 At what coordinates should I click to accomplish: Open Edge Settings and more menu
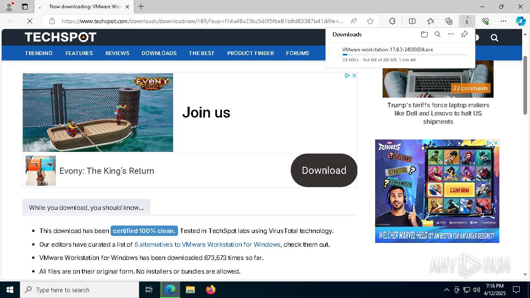tap(503, 21)
